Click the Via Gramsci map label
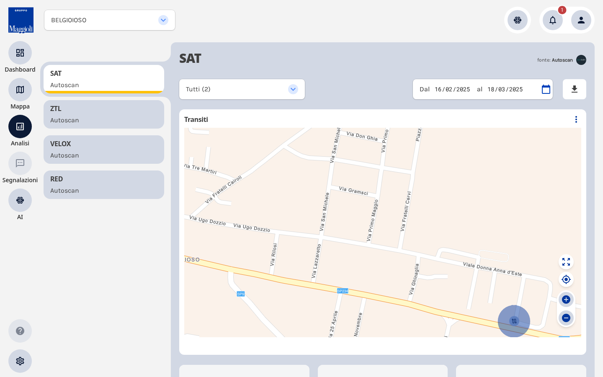 pos(353,191)
